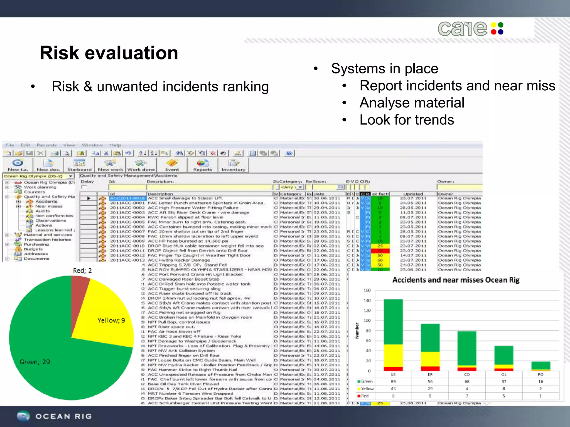Click the Work done icon
This screenshot has height=427, width=570.
pyautogui.click(x=141, y=165)
